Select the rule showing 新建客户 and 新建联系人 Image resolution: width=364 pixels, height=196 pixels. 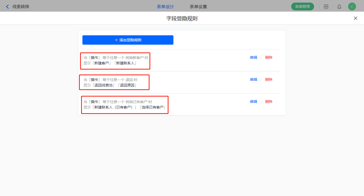click(x=115, y=60)
